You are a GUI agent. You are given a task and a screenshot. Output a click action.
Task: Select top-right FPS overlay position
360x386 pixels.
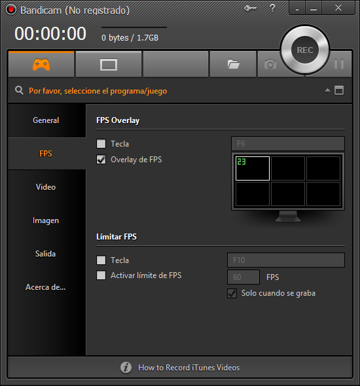[x=323, y=168]
